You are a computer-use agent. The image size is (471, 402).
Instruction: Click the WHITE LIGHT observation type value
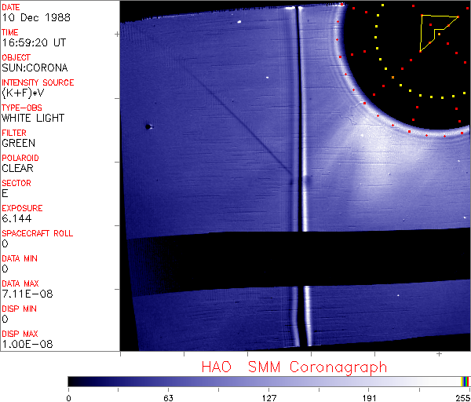click(x=33, y=118)
